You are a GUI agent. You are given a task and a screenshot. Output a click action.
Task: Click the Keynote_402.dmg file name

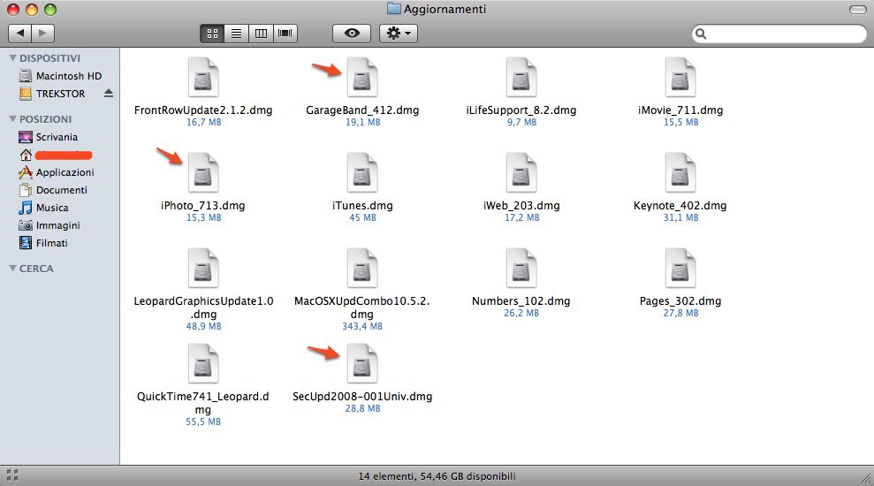point(680,206)
